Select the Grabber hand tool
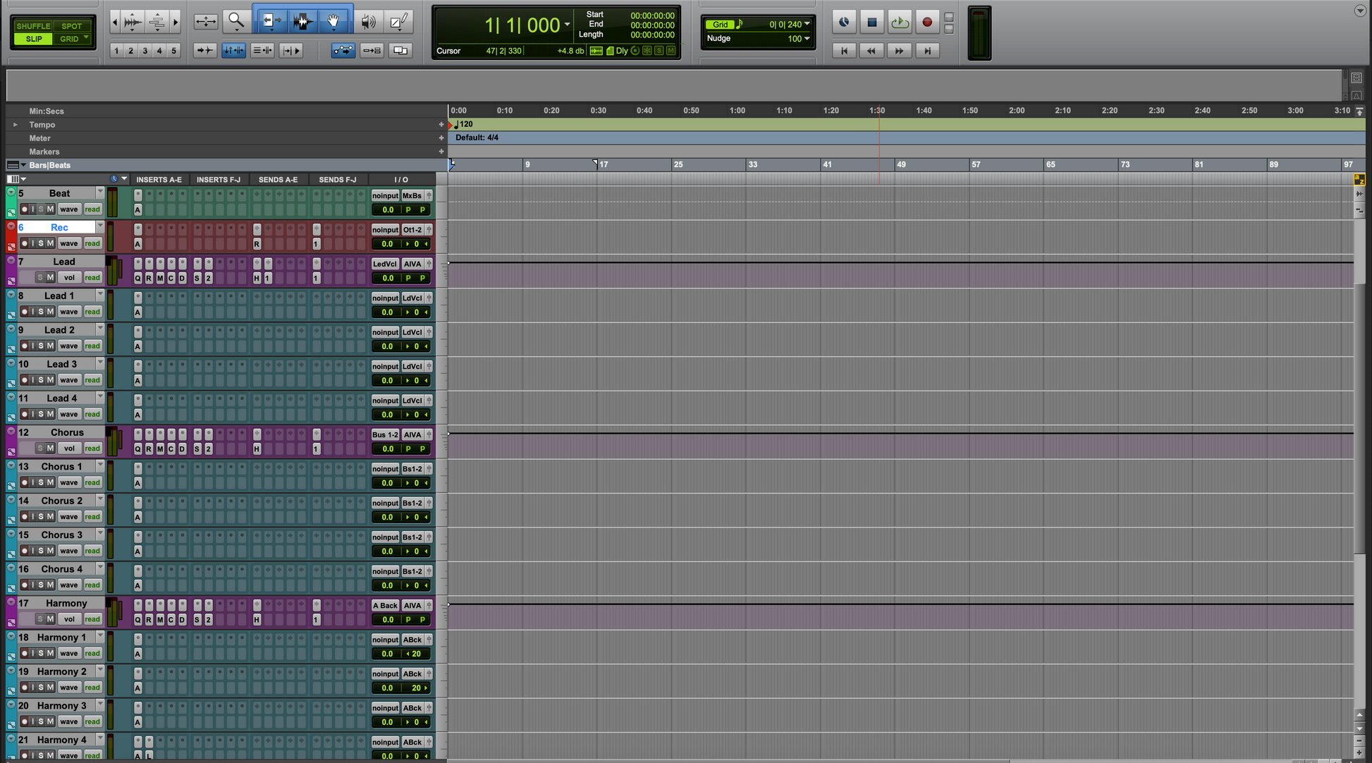This screenshot has height=763, width=1372. pyautogui.click(x=333, y=22)
